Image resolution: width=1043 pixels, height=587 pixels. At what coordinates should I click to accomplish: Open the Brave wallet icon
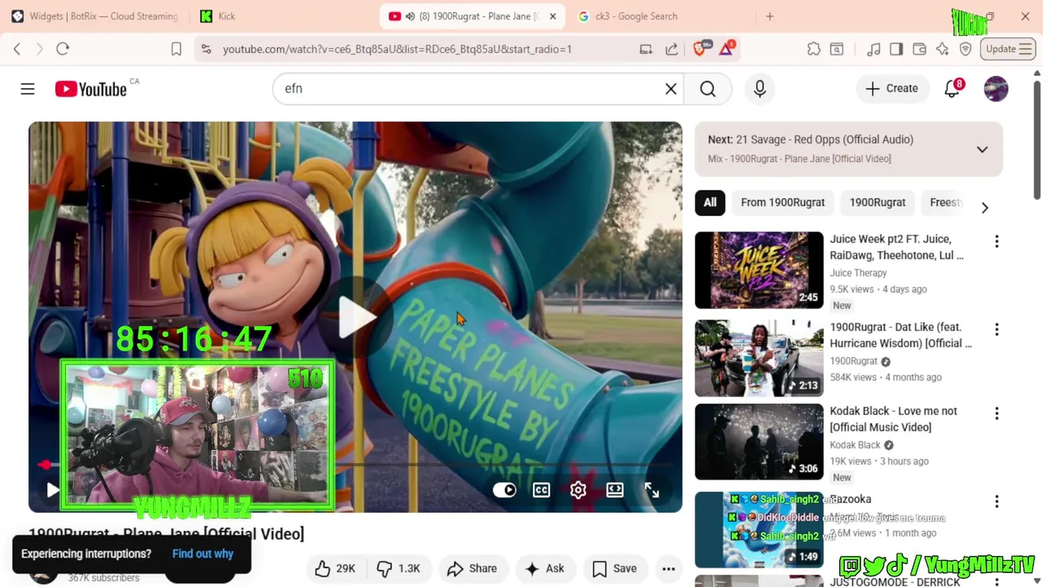point(919,49)
